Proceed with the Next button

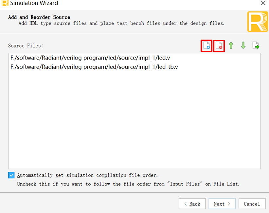pyautogui.click(x=222, y=204)
